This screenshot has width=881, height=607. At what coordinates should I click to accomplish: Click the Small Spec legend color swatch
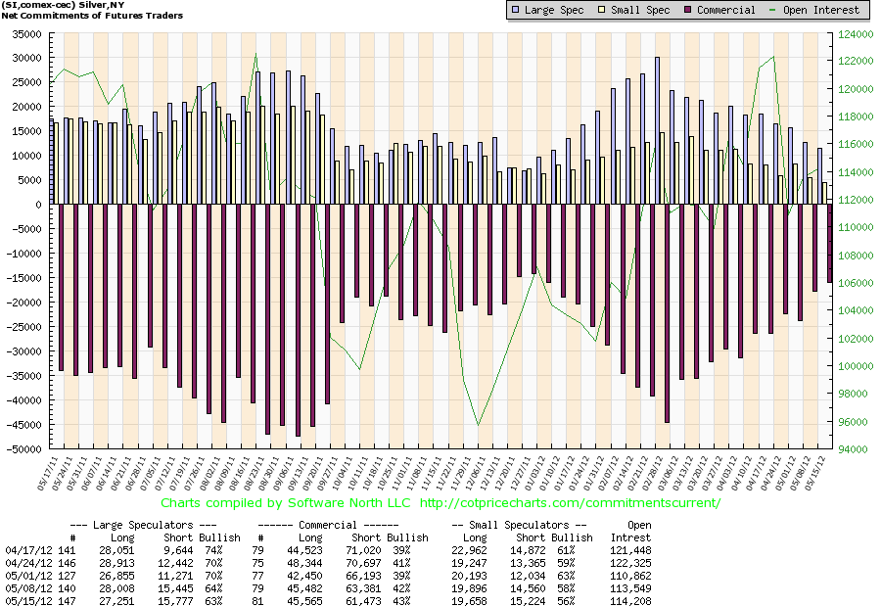[602, 10]
